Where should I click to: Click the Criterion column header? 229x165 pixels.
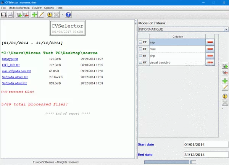pos(177,37)
